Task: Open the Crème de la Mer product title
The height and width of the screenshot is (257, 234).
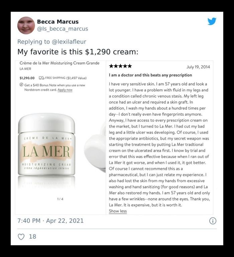Action: point(60,63)
